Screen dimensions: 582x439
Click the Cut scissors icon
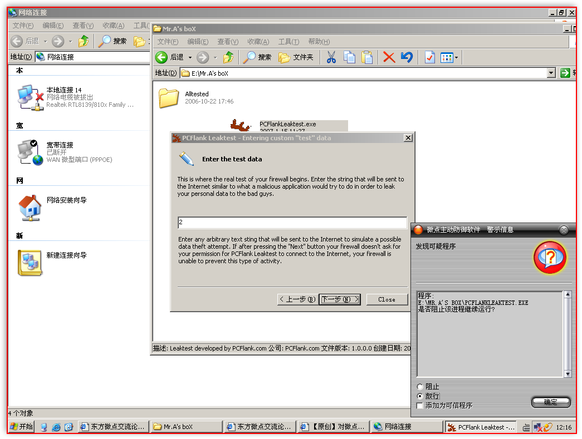pos(331,57)
